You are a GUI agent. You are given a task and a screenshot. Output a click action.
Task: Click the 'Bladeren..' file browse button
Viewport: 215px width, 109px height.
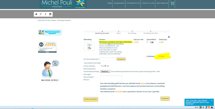[105, 71]
